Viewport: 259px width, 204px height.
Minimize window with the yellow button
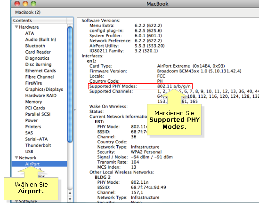tap(25, 4)
